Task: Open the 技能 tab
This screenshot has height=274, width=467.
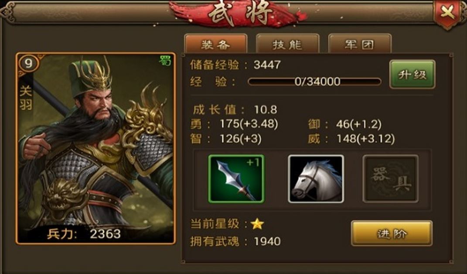Action: pyautogui.click(x=288, y=44)
